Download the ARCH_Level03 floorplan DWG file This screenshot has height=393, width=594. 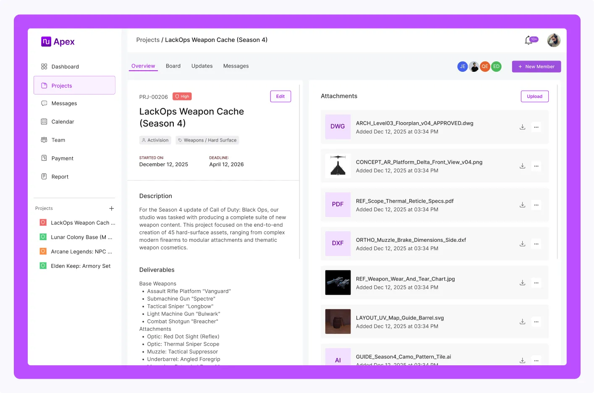click(522, 127)
